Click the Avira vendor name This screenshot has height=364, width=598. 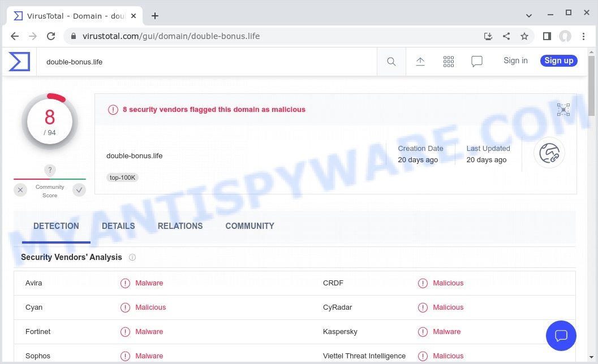click(33, 283)
